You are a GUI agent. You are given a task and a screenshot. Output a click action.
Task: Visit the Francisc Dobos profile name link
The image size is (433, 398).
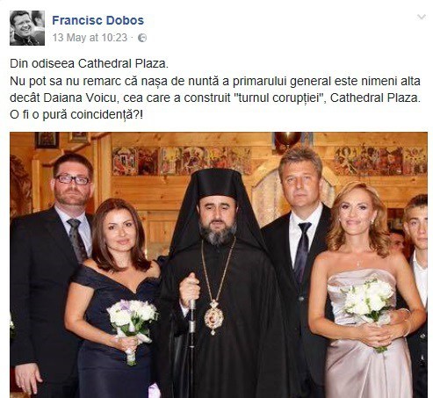coord(97,20)
